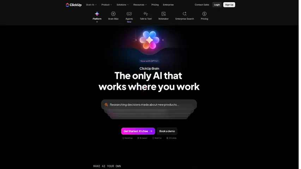301x169 pixels.
Task: Open the Solutions dropdown menu
Action: coord(122,5)
